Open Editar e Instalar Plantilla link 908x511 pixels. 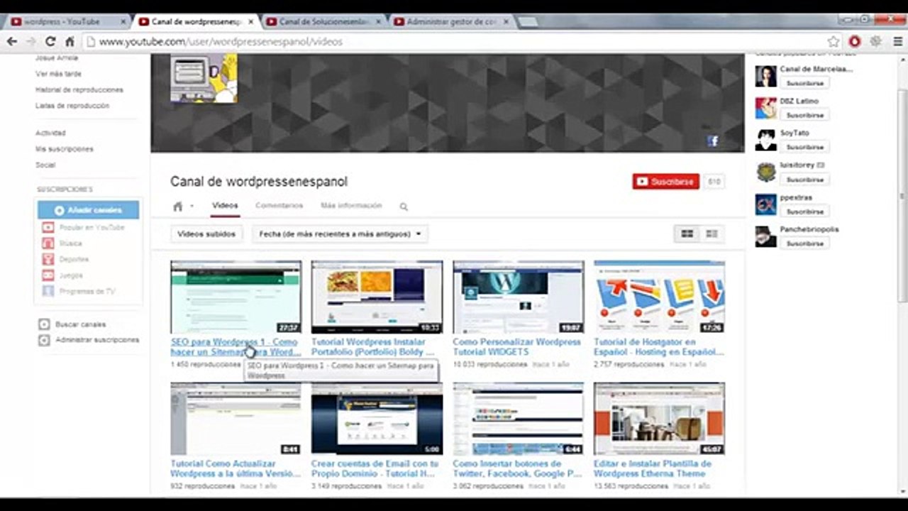[653, 468]
